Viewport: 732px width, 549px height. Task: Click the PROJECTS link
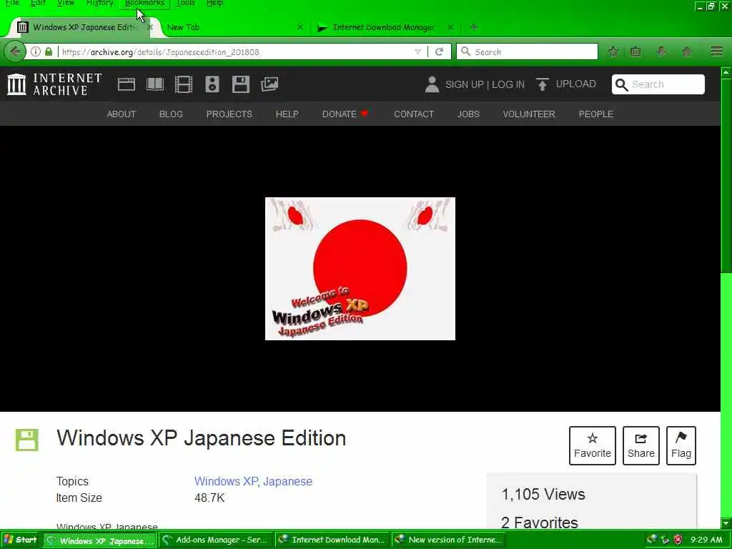click(x=229, y=114)
